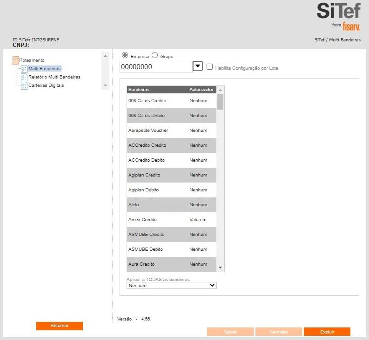Select the Empresa radio button
The image size is (369, 340).
[x=125, y=55]
